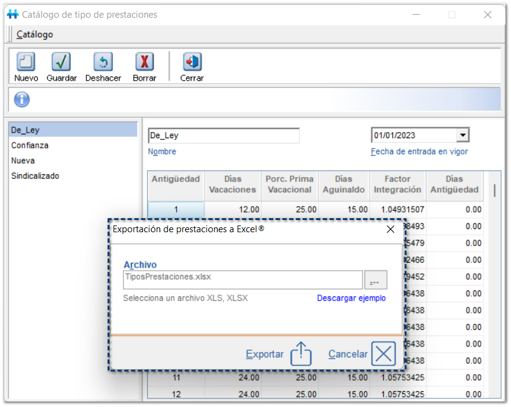This screenshot has height=407, width=511.
Task: Open the Catálogo menu
Action: (35, 35)
